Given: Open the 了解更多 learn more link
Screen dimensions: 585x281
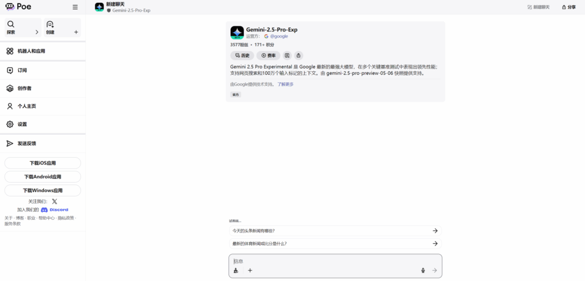Looking at the screenshot, I should pyautogui.click(x=286, y=85).
